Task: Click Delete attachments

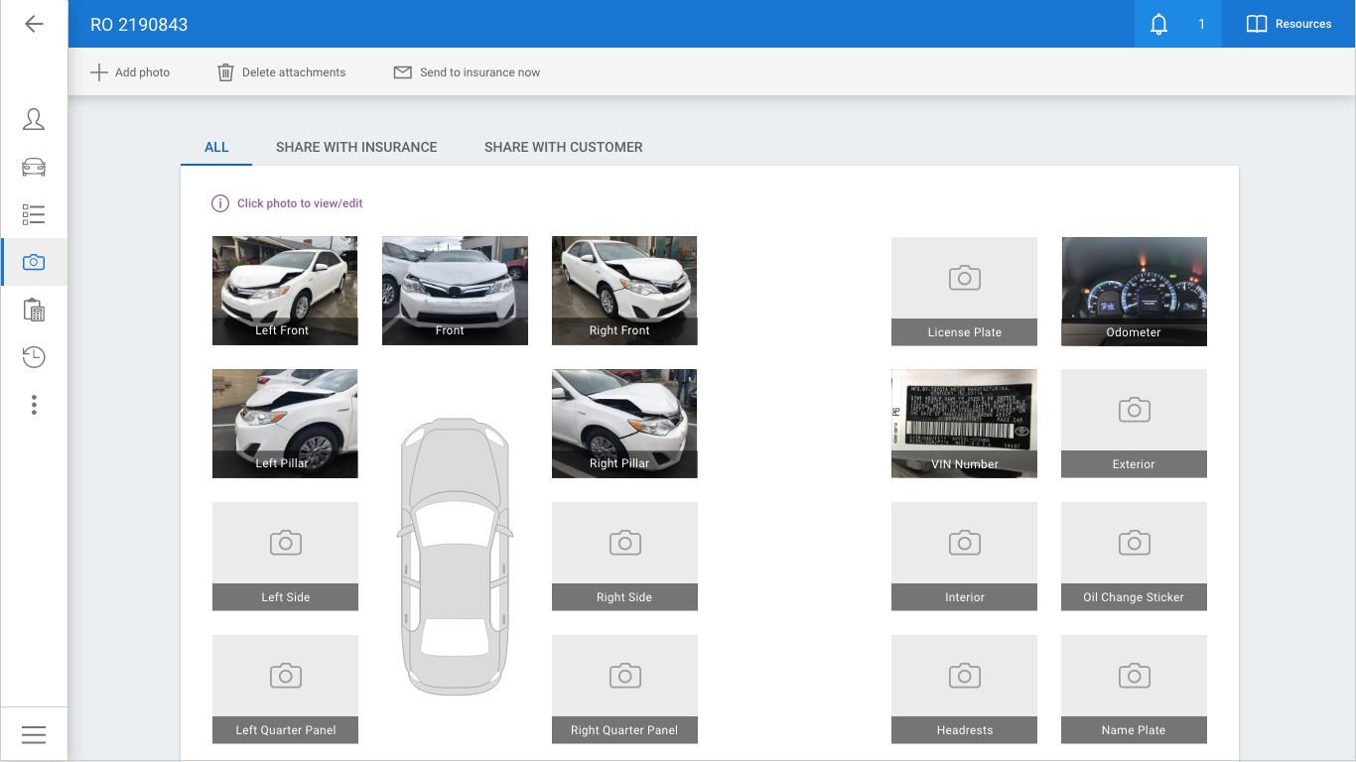Action: click(282, 72)
